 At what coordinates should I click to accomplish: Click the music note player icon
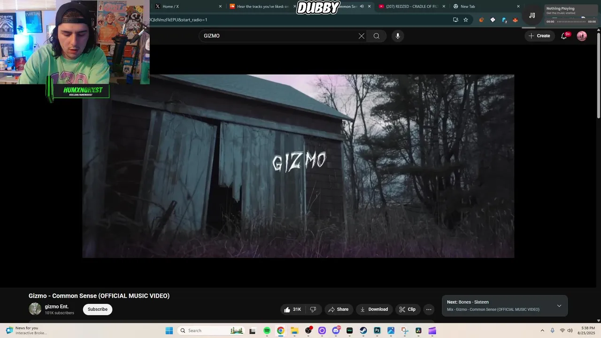click(532, 15)
